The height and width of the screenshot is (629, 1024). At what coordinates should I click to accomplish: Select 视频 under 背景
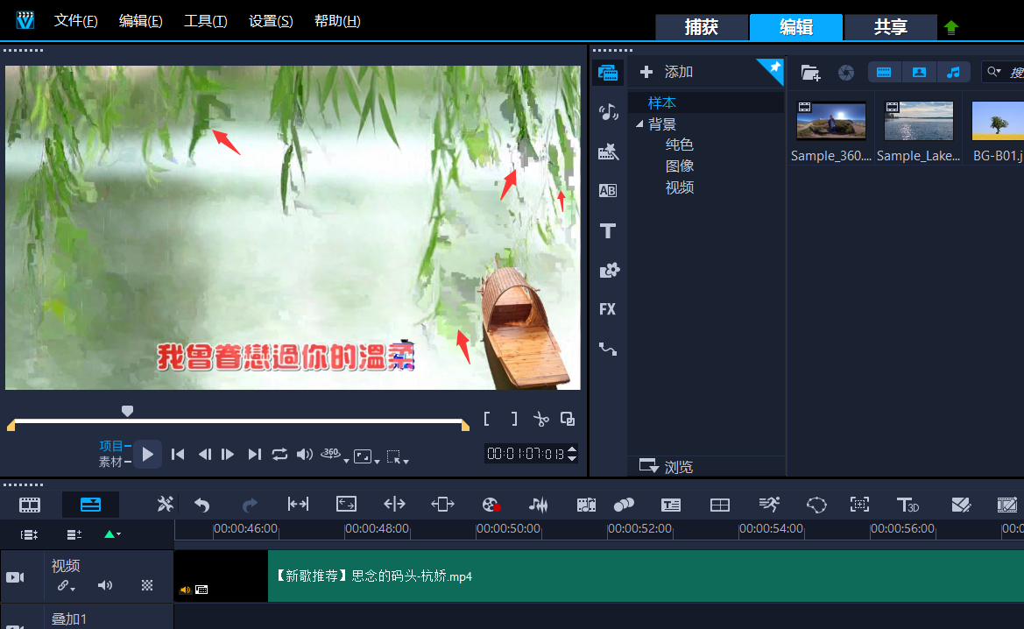(679, 188)
